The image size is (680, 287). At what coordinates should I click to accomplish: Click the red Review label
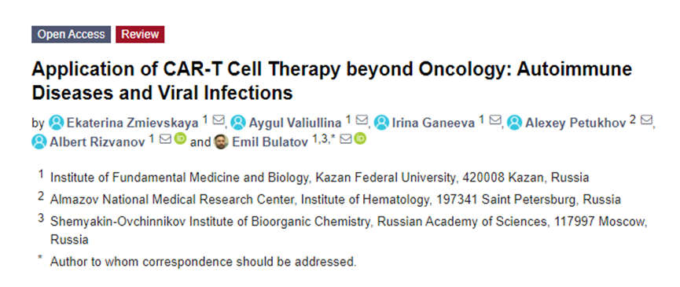click(x=140, y=35)
